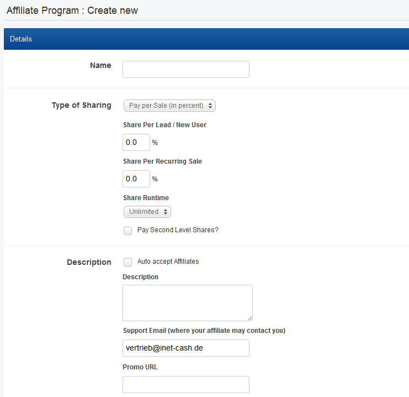
Task: Enable Pay Second Level Shares checkbox
Action: point(128,231)
